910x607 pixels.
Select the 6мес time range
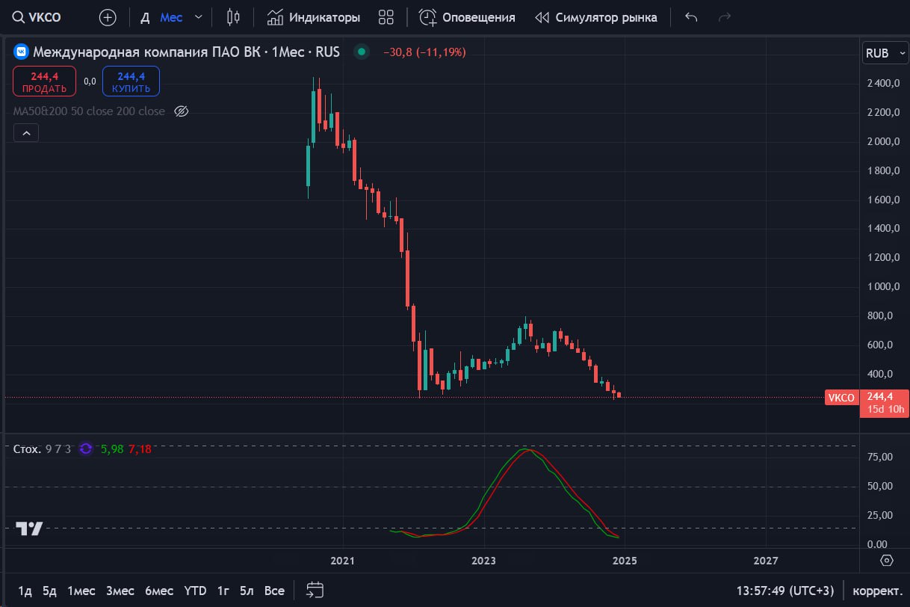coord(159,591)
